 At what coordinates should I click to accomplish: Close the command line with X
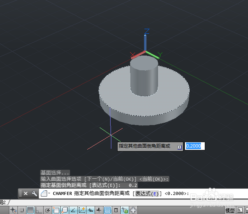[26, 193]
